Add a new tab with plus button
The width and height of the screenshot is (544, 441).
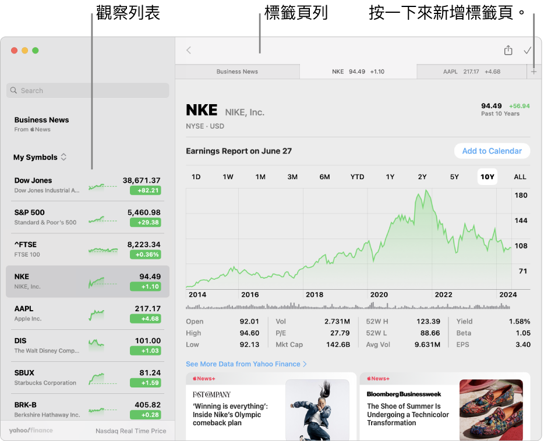pos(534,72)
